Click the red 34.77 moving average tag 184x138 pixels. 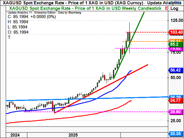pyautogui.click(x=175, y=100)
